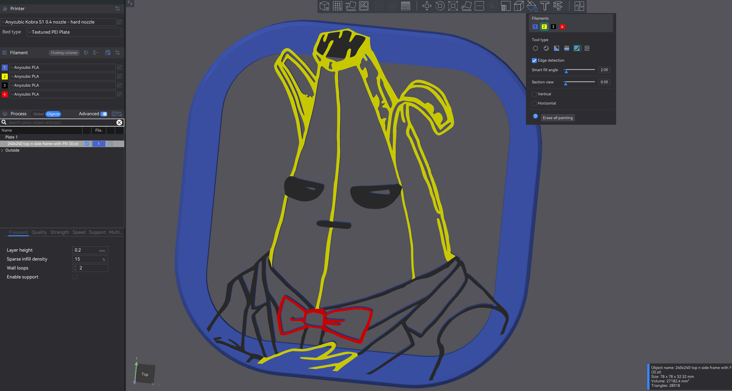Screen dimensions: 732x391
Task: Click the Arrange all objects icon
Action: coord(364,6)
